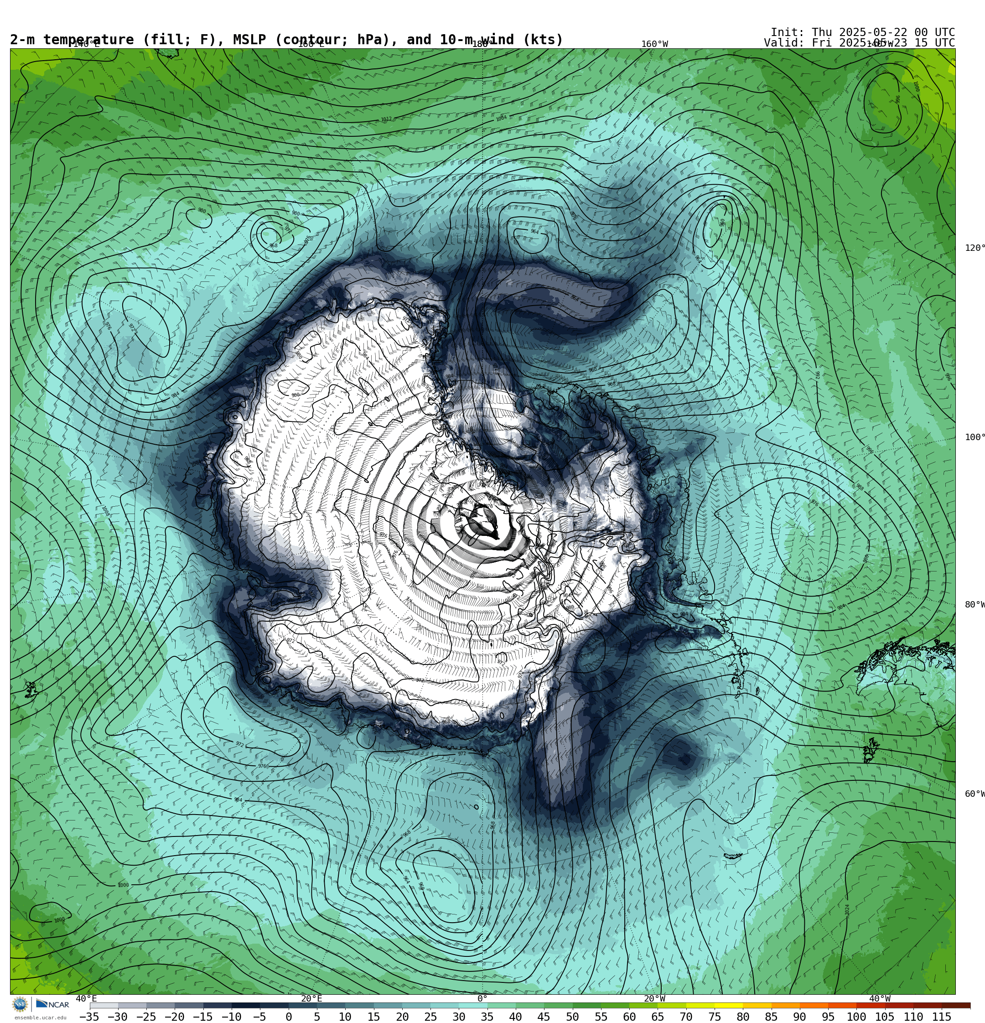Screen dimensions: 985x1023
Task: Click the -15 colorbar tick label
Action: pyautogui.click(x=202, y=1017)
